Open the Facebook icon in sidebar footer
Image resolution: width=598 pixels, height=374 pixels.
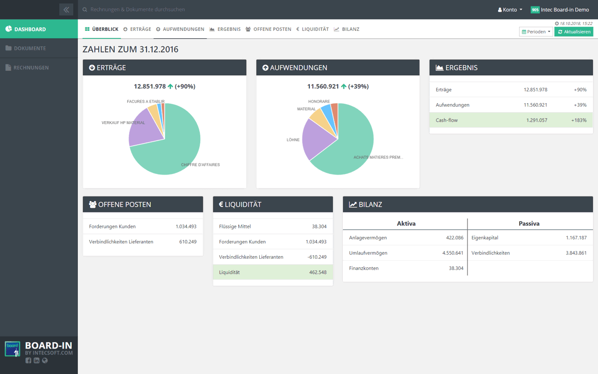pos(28,361)
